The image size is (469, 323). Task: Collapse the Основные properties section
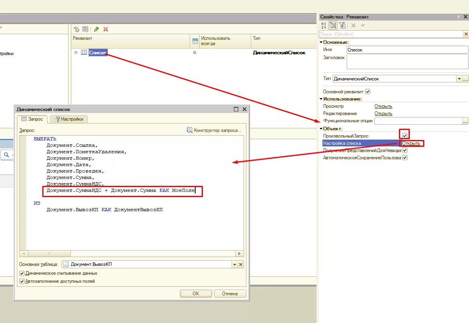point(321,42)
